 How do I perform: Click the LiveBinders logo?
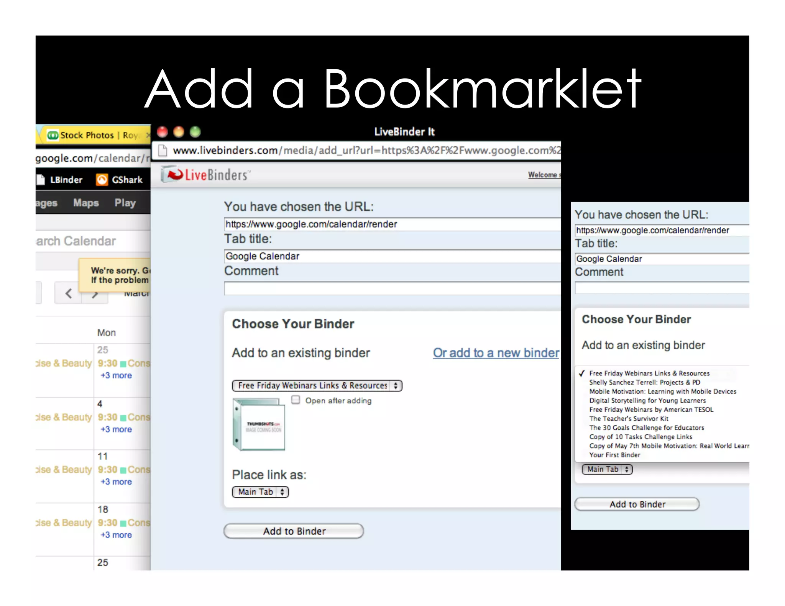tap(205, 175)
